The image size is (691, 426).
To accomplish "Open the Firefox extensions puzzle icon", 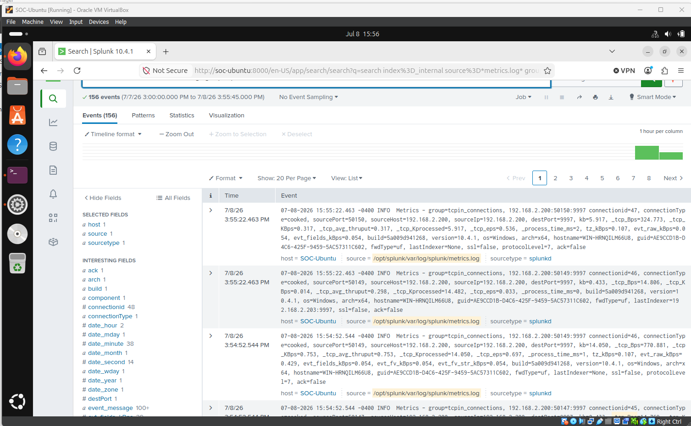I will [x=664, y=71].
